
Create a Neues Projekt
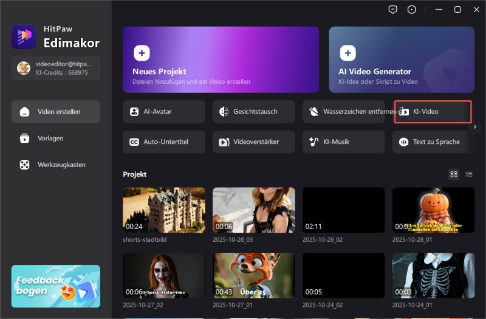221,59
